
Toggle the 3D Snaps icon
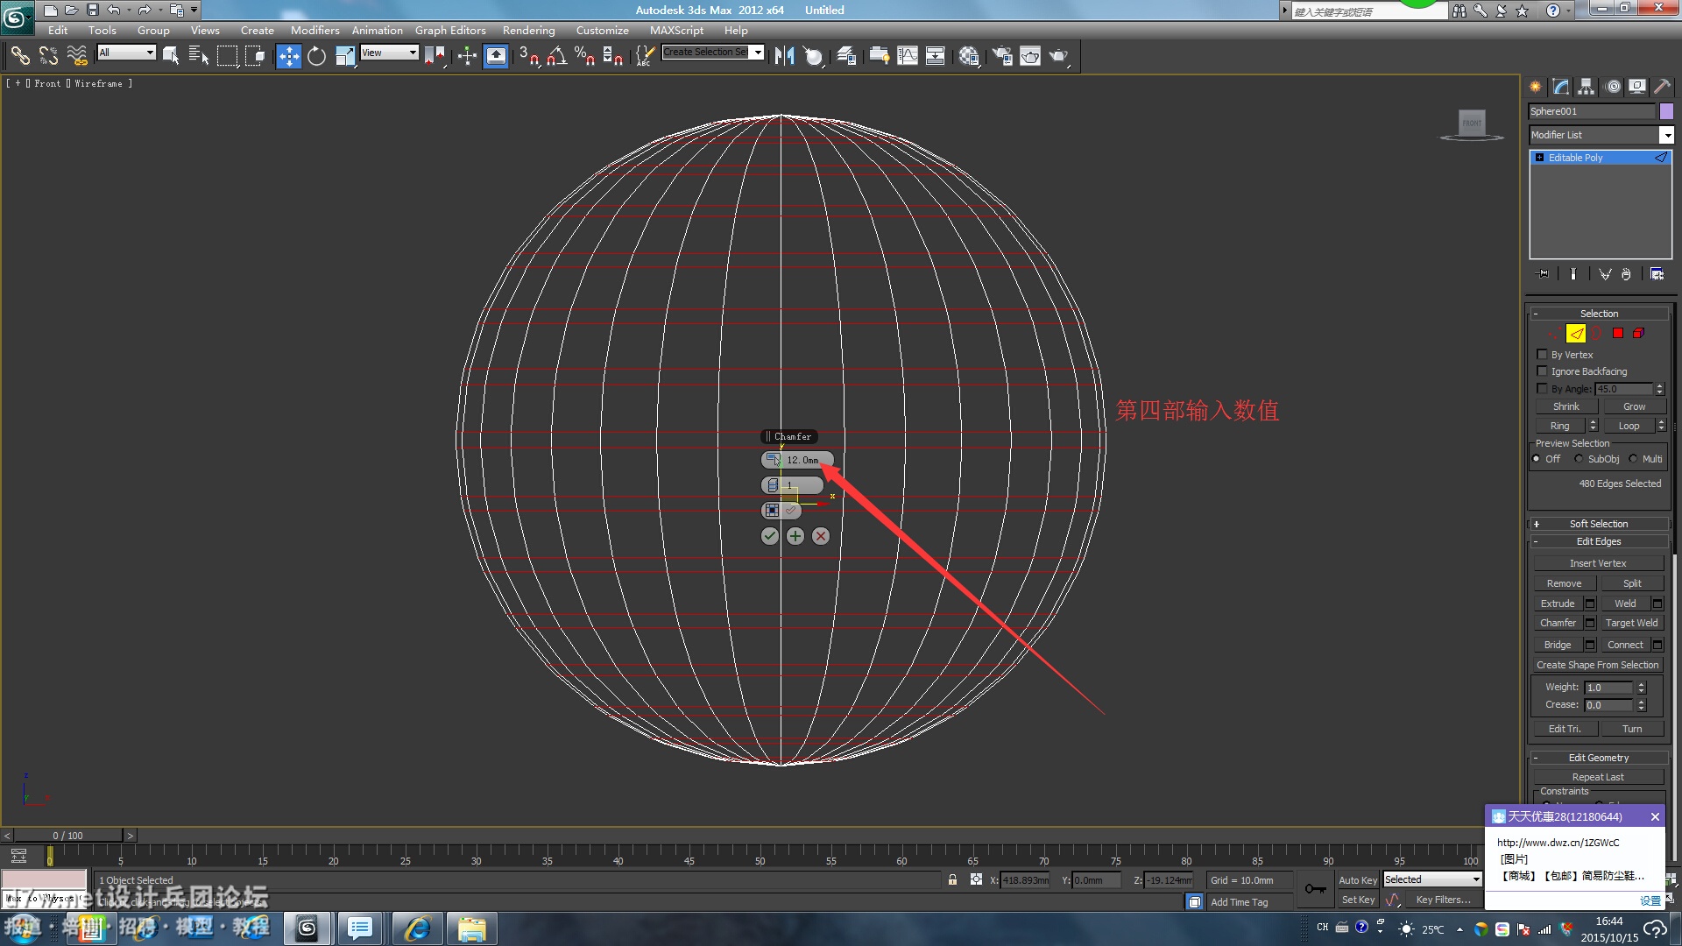[528, 56]
